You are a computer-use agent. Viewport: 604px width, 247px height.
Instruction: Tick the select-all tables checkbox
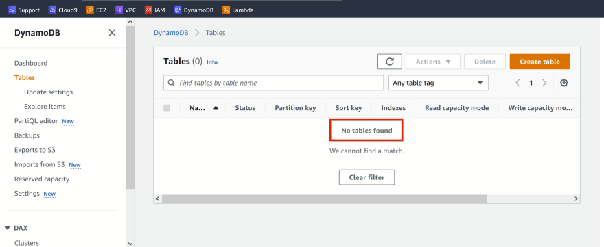coord(167,108)
